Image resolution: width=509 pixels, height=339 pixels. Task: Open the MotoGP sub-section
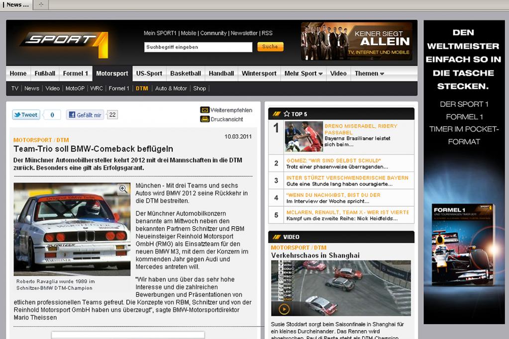pyautogui.click(x=75, y=88)
